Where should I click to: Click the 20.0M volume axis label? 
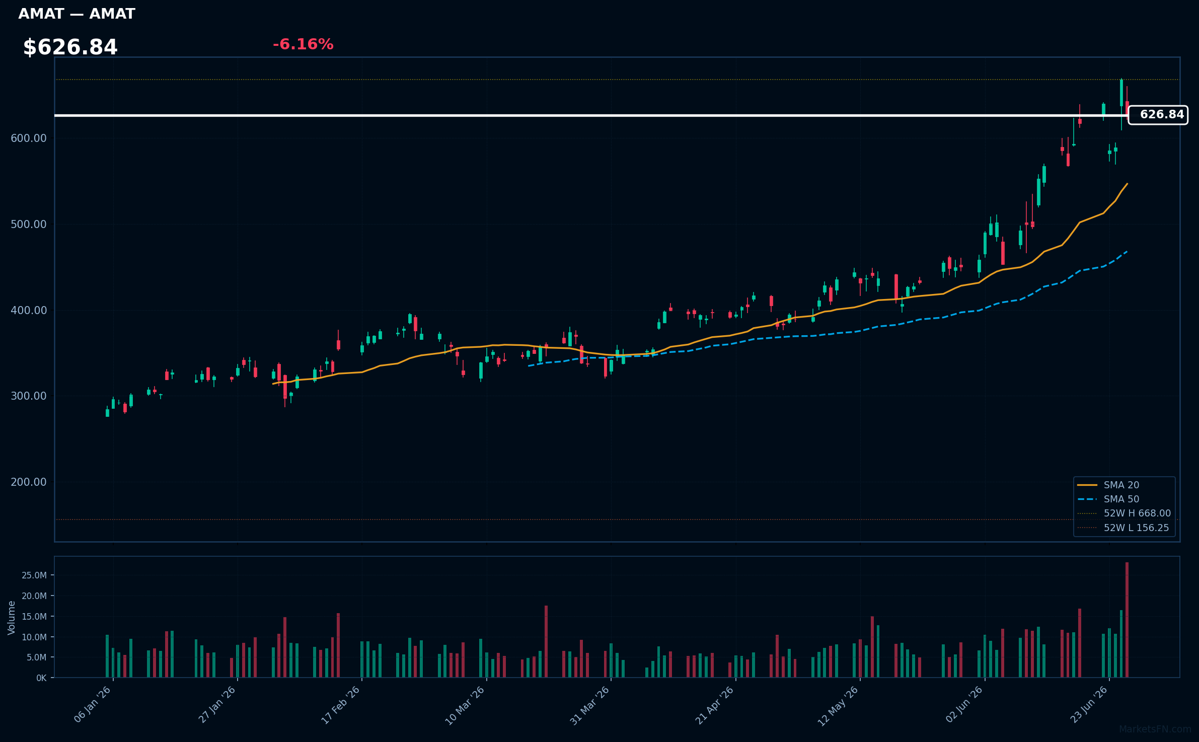(34, 596)
